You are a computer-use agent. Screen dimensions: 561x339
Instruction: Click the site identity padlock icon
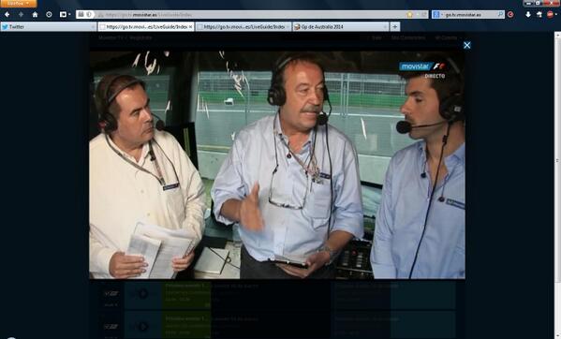click(x=81, y=14)
